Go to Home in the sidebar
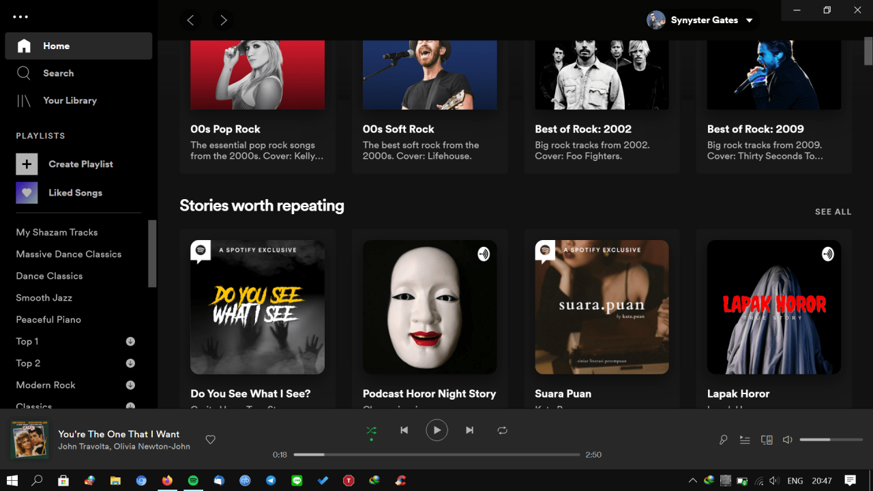 (x=78, y=46)
